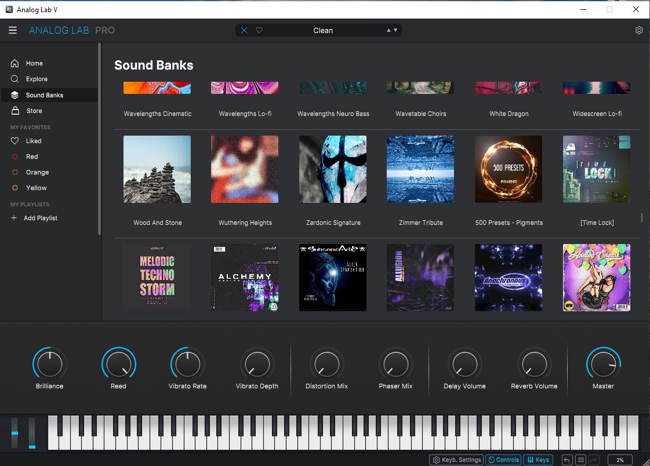The width and height of the screenshot is (650, 466).
Task: Click the sound banks vertical scrollbar
Action: (642, 217)
